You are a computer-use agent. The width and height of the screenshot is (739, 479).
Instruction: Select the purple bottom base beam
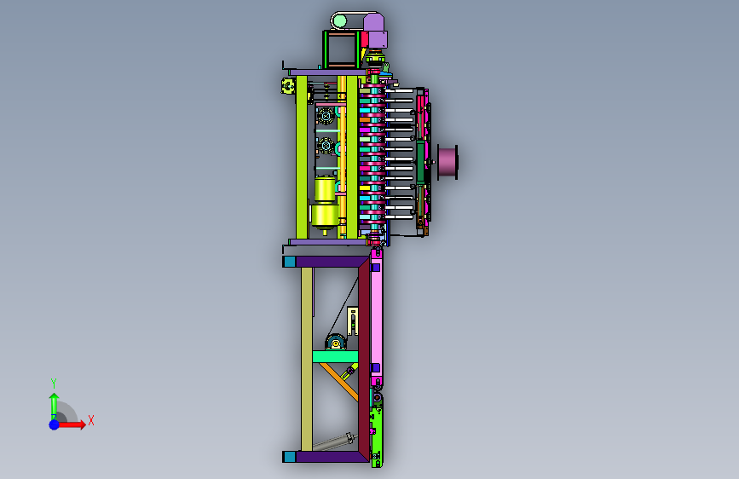tap(326, 456)
